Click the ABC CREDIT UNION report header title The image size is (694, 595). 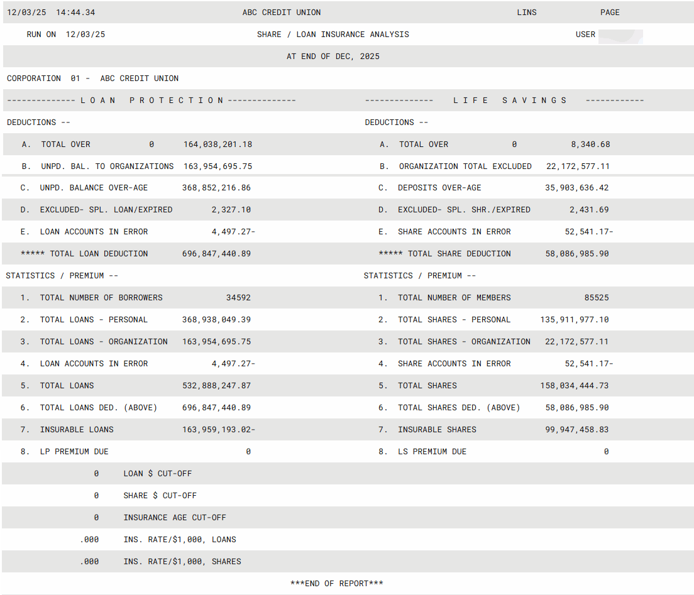coord(281,13)
